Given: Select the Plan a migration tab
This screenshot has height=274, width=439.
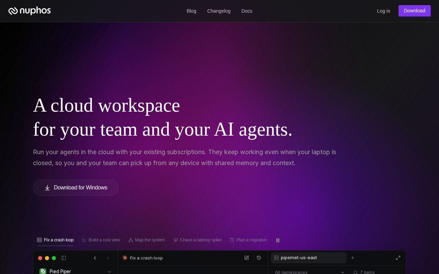Looking at the screenshot, I should click(x=248, y=240).
